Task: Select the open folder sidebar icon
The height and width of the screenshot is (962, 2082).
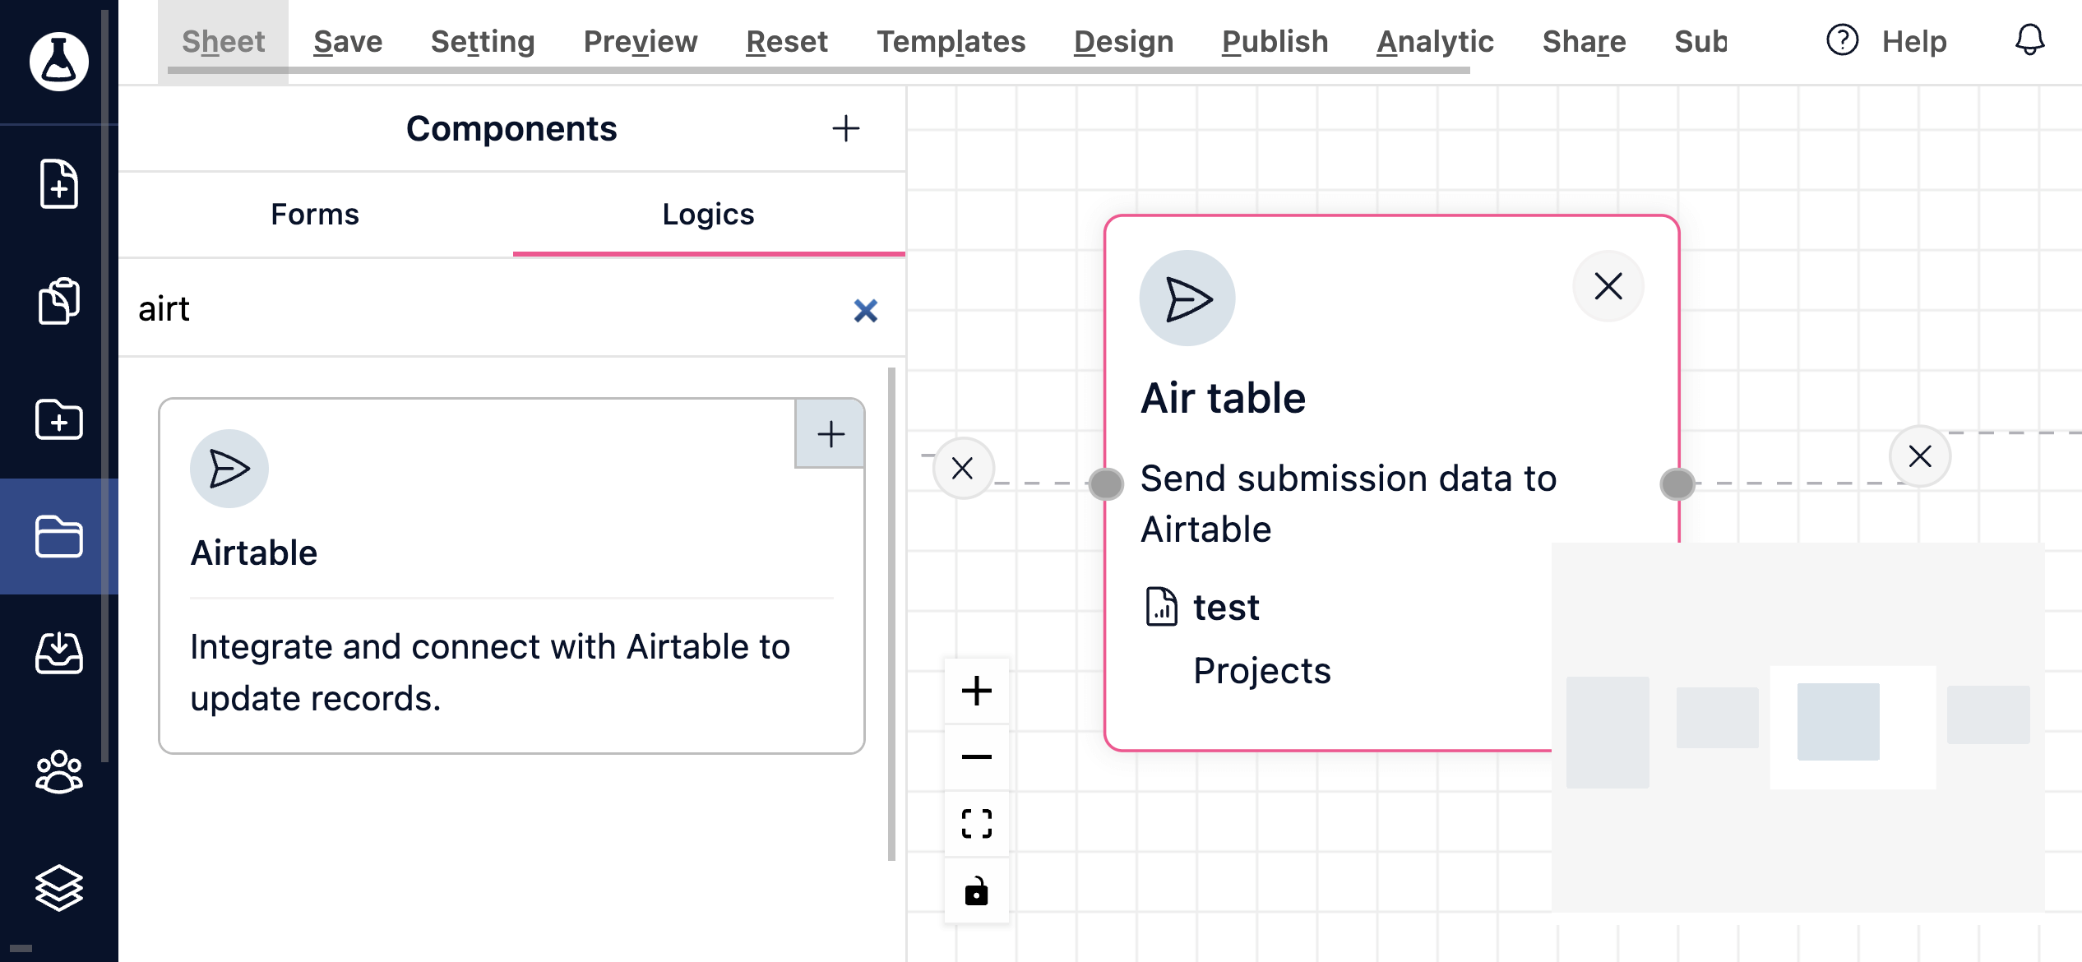Action: (x=58, y=537)
